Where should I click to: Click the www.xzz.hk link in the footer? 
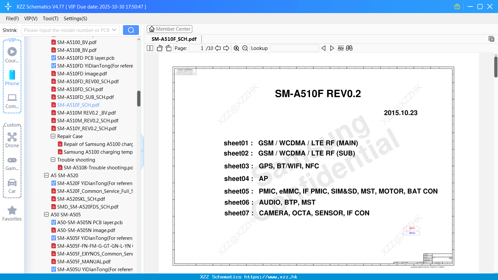pyautogui.click(x=271, y=277)
